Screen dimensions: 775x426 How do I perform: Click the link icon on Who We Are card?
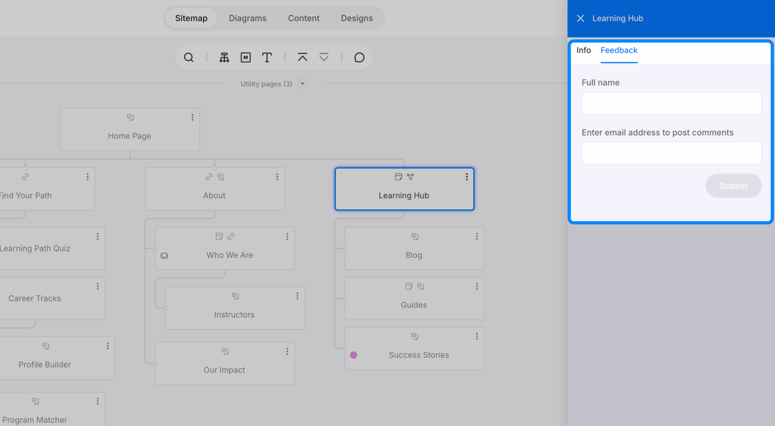231,236
